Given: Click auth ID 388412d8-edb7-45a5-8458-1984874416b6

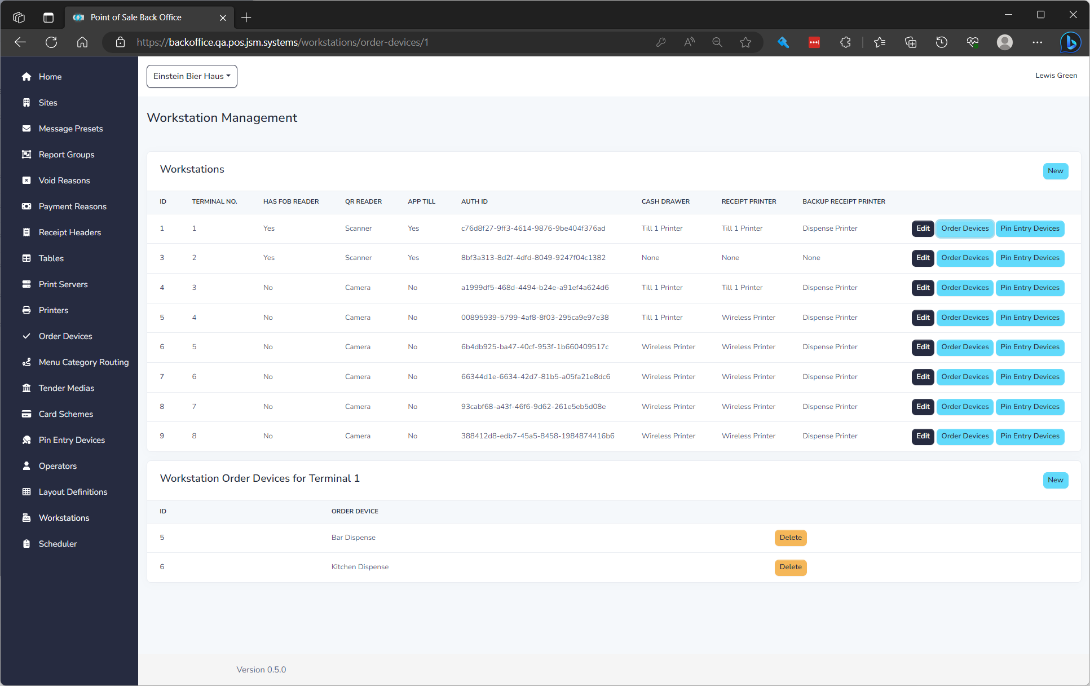Looking at the screenshot, I should (537, 436).
